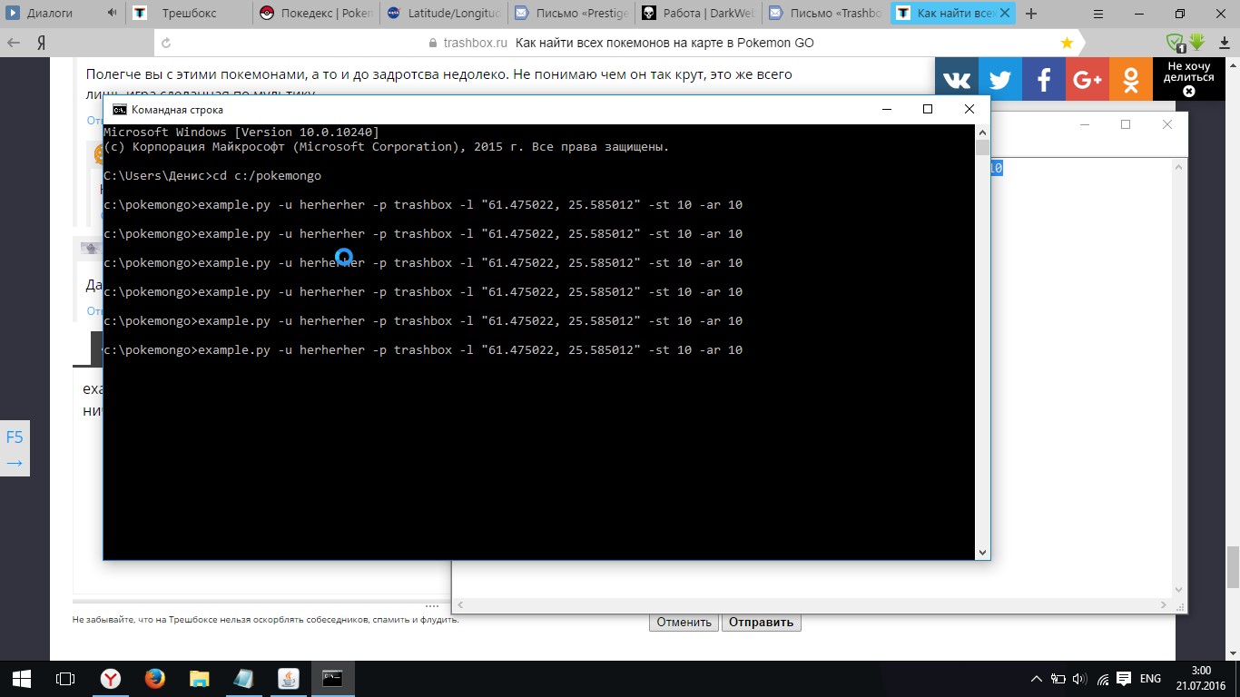
Task: Open the battery status tray icon
Action: click(1058, 679)
